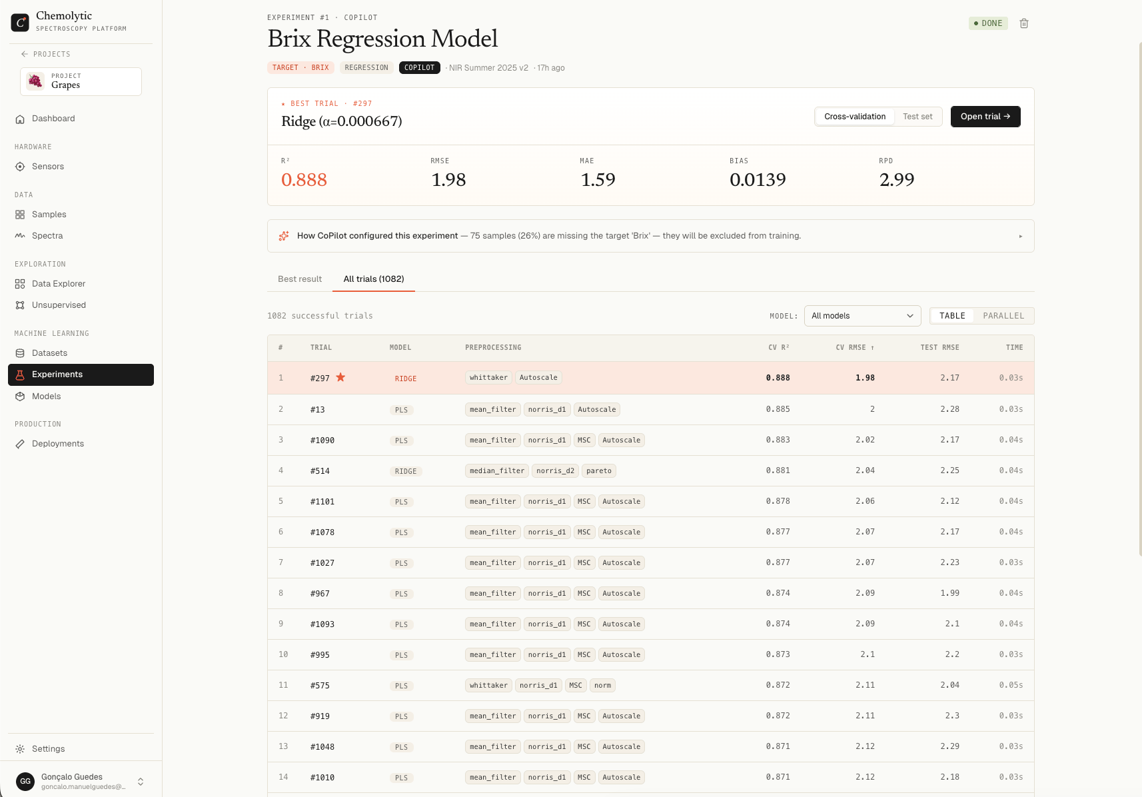The width and height of the screenshot is (1142, 797).
Task: Expand How CoPilot configured this experiment
Action: 651,236
